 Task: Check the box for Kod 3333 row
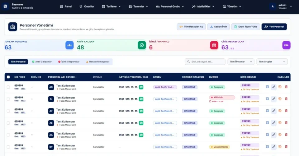coord(8,135)
